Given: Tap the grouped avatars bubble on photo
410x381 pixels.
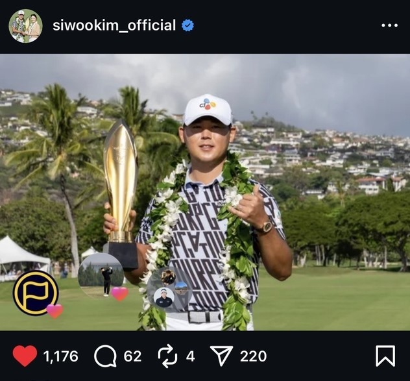Looking at the screenshot, I should pyautogui.click(x=170, y=290).
